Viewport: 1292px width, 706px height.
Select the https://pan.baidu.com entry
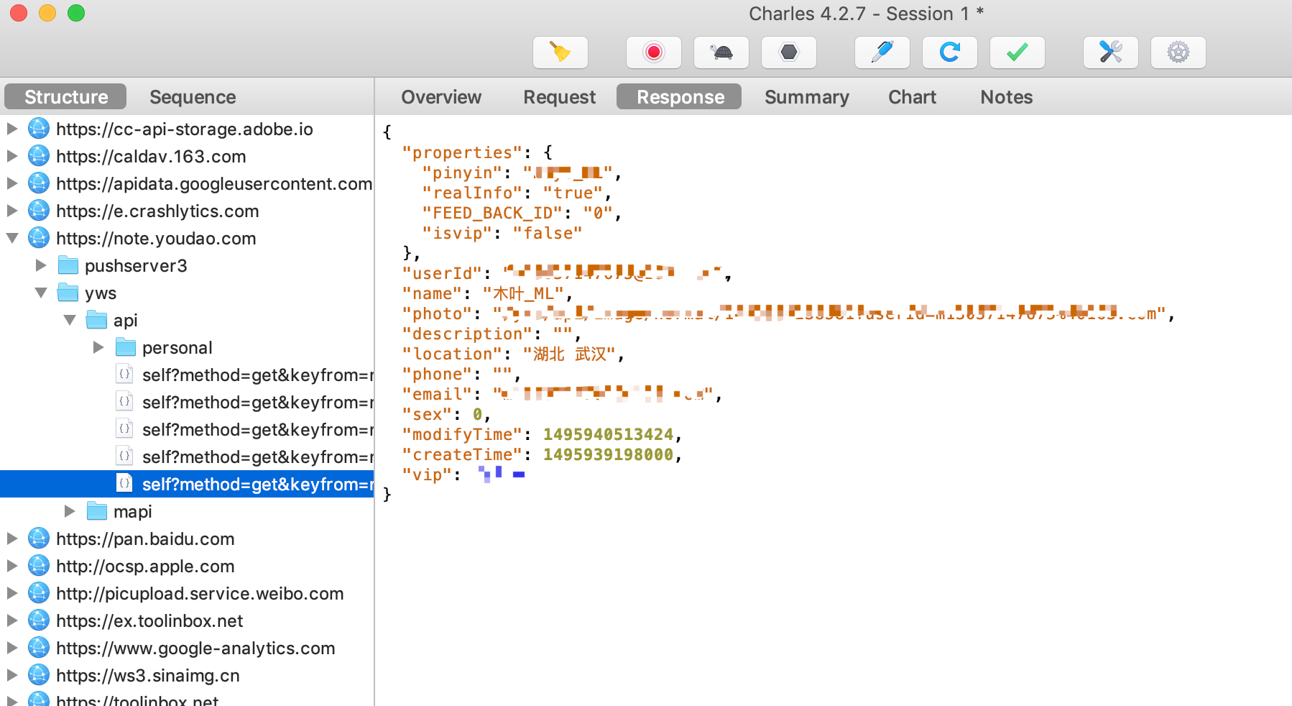tap(145, 538)
